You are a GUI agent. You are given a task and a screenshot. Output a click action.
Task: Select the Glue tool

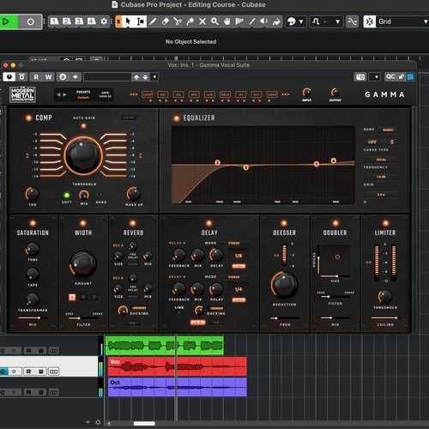pos(190,21)
